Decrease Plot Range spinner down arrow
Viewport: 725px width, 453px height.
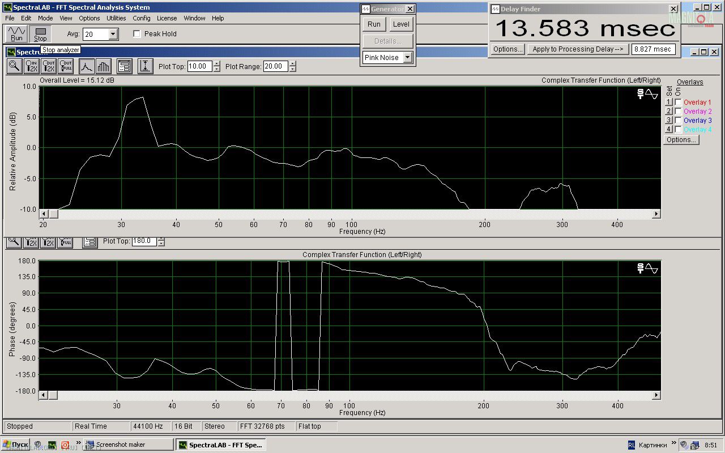coord(292,69)
